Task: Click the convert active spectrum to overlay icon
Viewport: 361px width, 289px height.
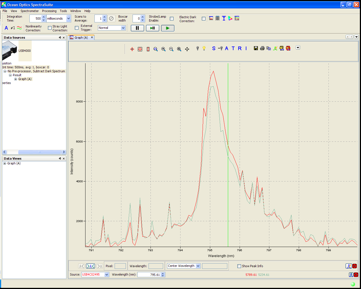Action: click(282, 48)
